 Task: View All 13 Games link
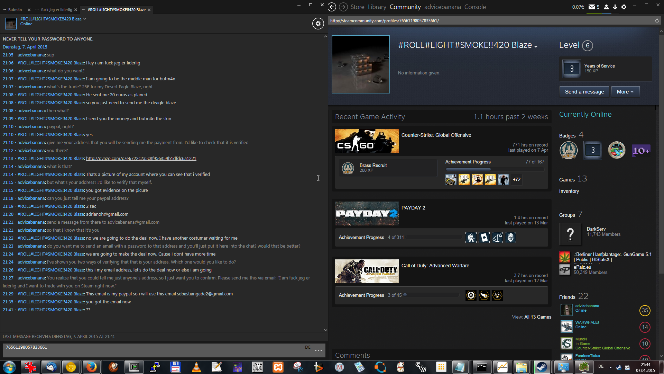537,317
